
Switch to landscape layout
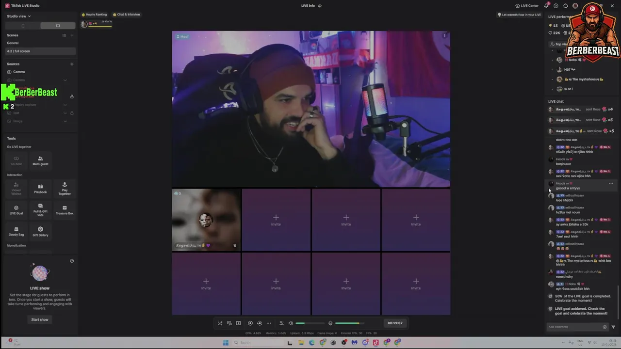point(58,26)
